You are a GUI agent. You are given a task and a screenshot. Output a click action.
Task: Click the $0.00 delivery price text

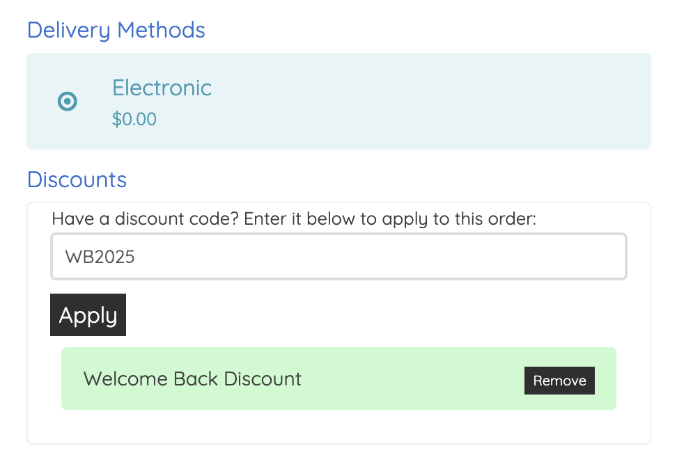tap(134, 120)
